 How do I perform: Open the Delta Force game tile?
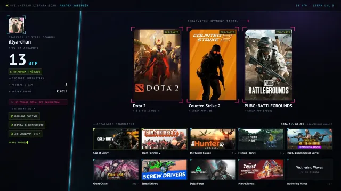(213, 170)
